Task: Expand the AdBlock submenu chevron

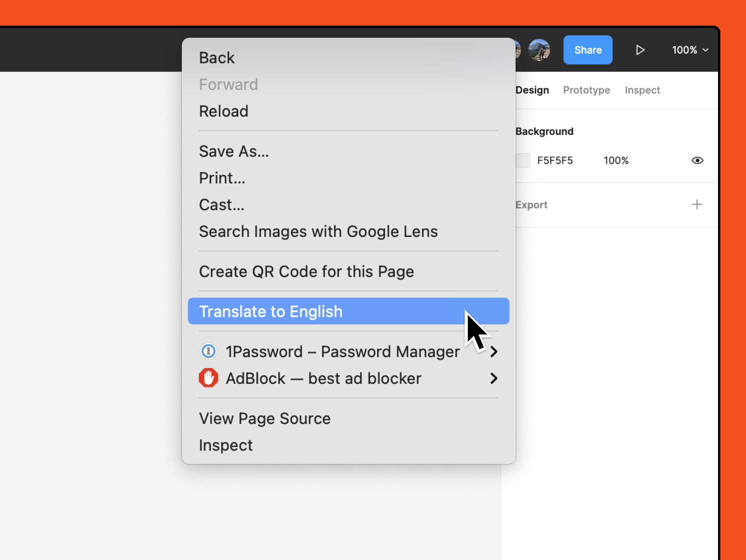Action: pyautogui.click(x=494, y=378)
